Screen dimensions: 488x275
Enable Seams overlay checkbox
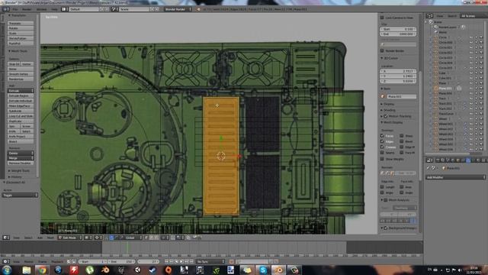tap(382, 153)
